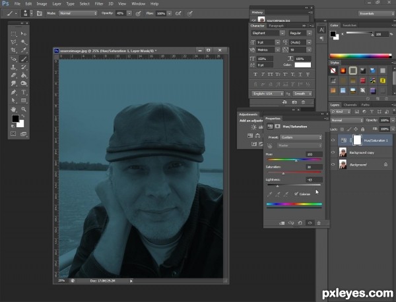Select the History Brush tool
Screen dimensions: 396x302
24,67
